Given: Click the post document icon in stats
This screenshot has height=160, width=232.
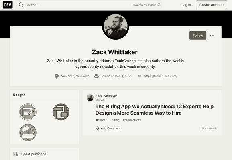Looking at the screenshot, I should 16,154.
